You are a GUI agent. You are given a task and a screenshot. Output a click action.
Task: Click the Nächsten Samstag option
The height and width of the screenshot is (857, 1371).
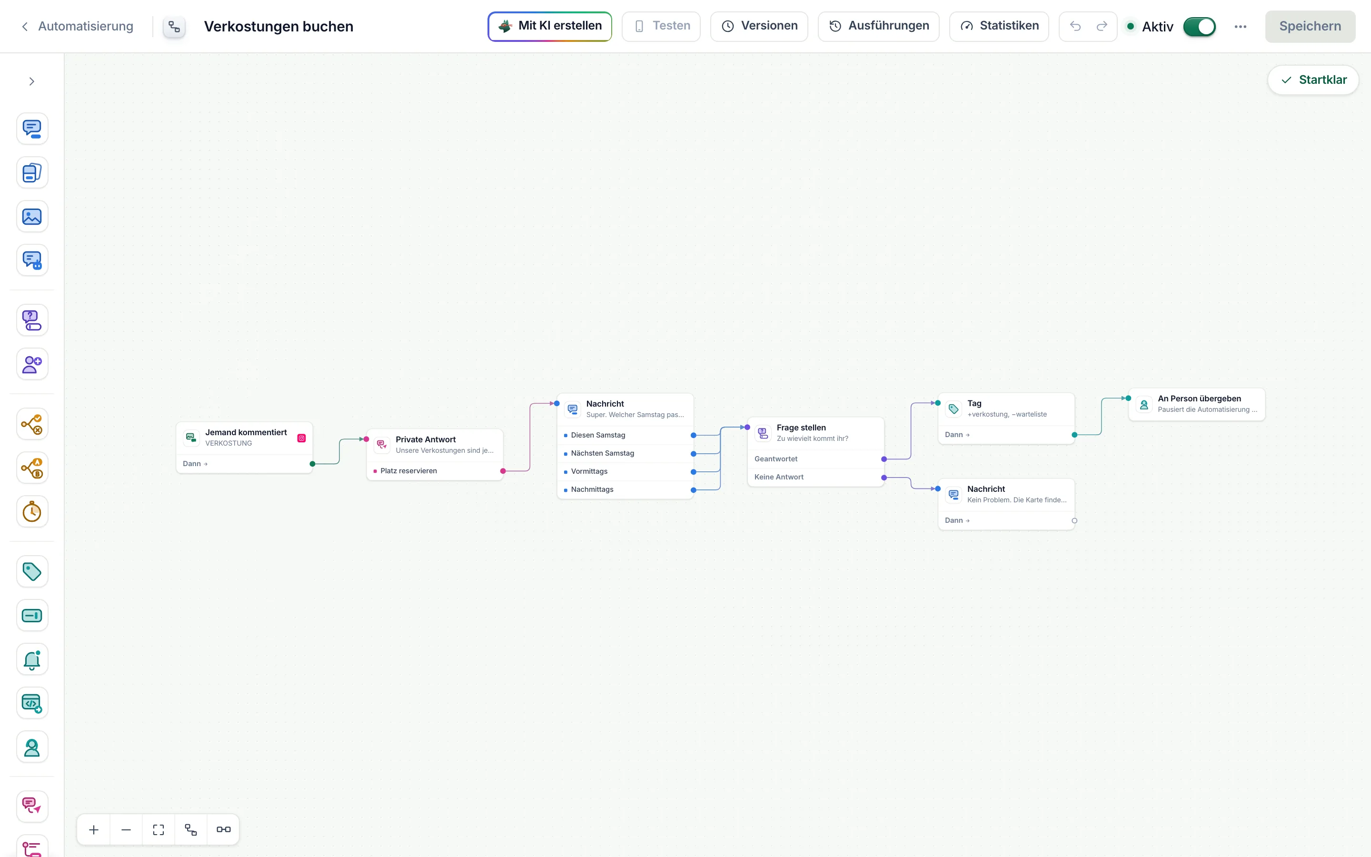(x=626, y=453)
